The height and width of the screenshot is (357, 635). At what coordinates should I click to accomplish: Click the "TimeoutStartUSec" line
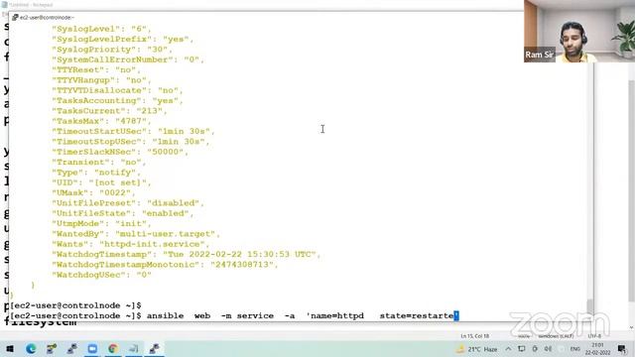(x=133, y=131)
